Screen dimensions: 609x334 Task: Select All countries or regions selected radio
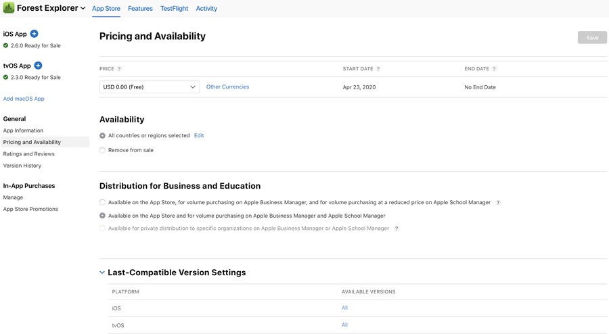pos(103,136)
